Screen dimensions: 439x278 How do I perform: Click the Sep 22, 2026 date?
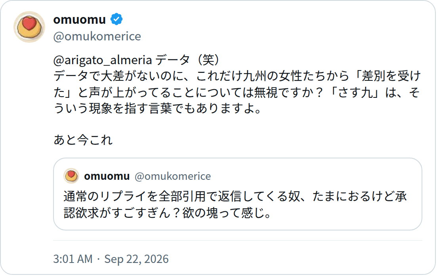pos(136,259)
